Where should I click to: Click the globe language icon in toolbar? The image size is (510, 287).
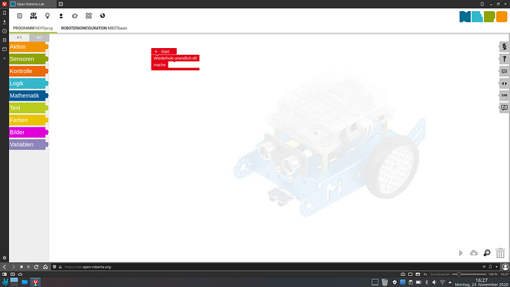pyautogui.click(x=103, y=16)
